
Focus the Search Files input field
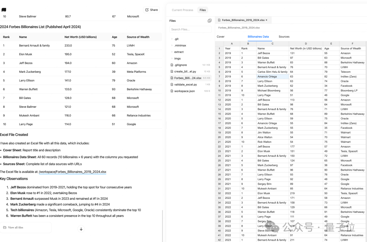tap(190, 29)
